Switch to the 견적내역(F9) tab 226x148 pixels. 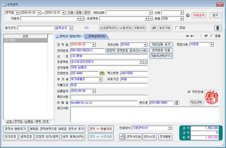click(96, 37)
